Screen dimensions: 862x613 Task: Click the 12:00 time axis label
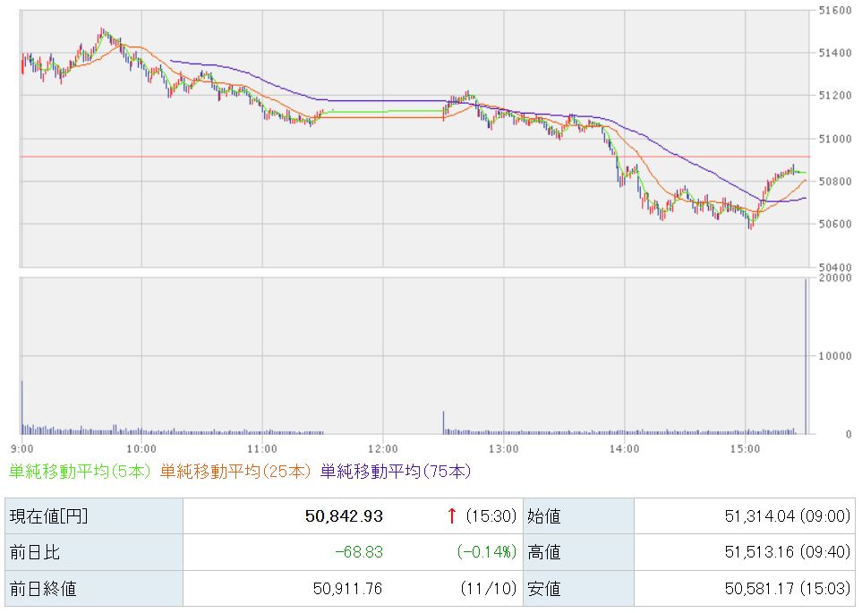tap(382, 447)
